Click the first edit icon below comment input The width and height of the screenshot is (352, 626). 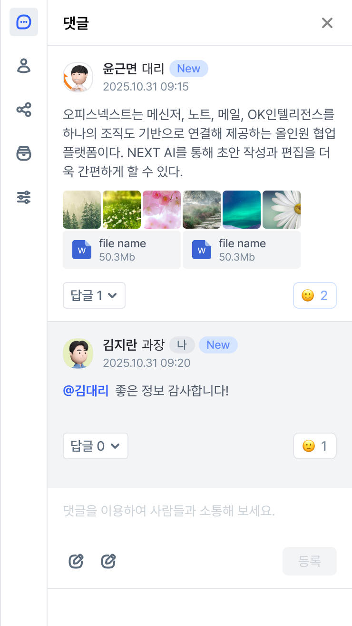click(x=76, y=561)
